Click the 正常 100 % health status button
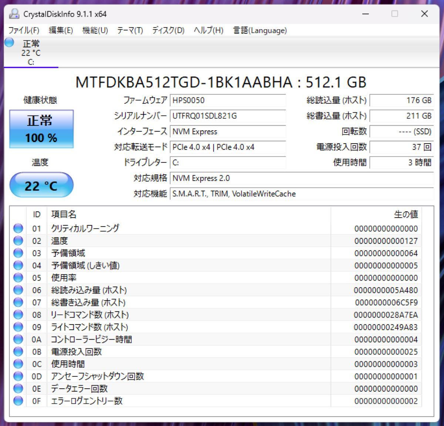444x426 pixels. click(x=41, y=129)
